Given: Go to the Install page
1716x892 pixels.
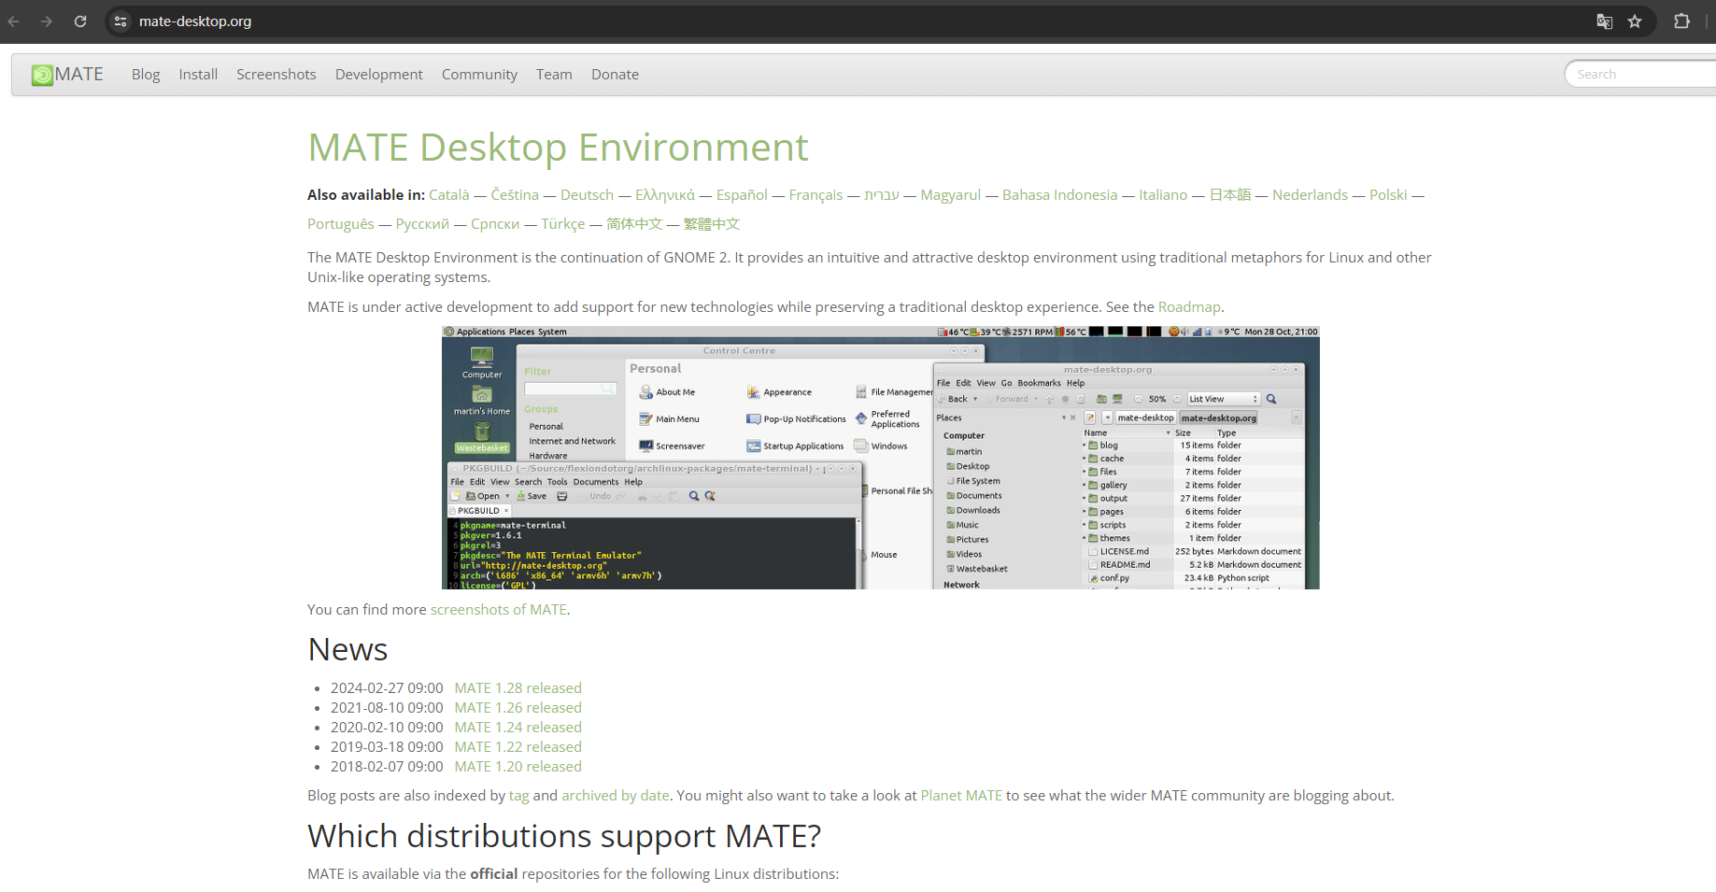Looking at the screenshot, I should point(198,75).
